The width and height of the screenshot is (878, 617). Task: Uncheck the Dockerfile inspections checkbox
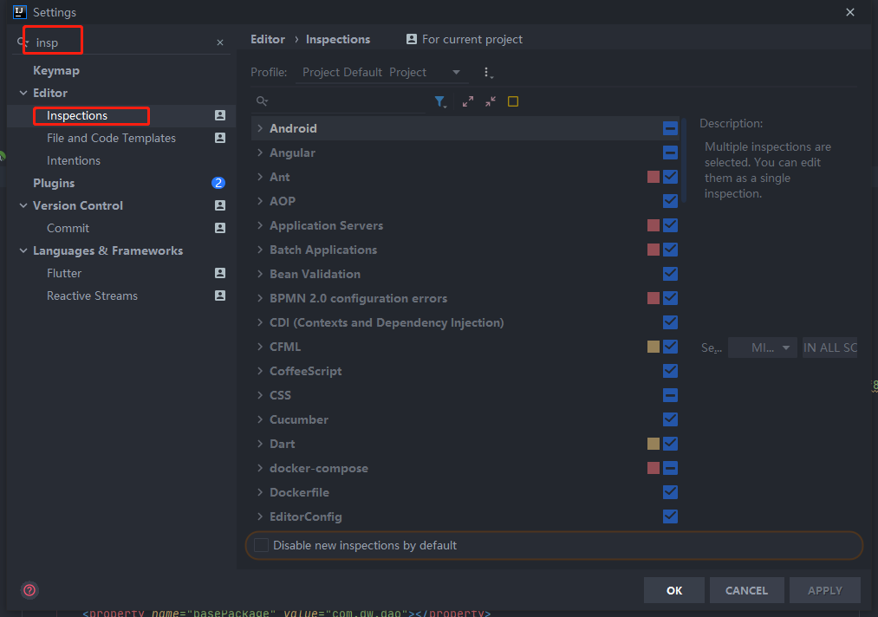coord(670,492)
